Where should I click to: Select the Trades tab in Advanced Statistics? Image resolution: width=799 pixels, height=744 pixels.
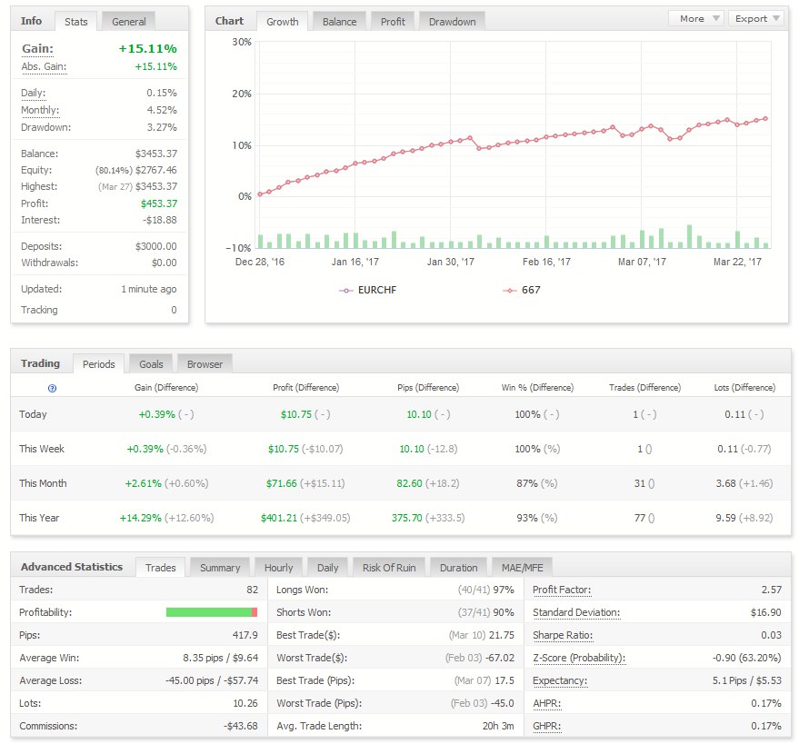161,567
